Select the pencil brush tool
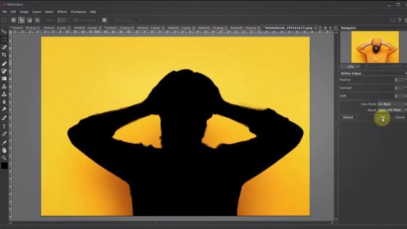Screen dimensions: 407x229 [x=4, y=64]
